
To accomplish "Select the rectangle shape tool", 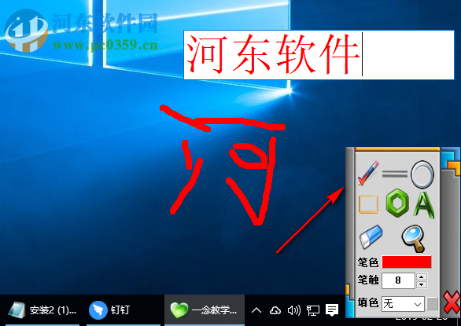I will tap(368, 204).
